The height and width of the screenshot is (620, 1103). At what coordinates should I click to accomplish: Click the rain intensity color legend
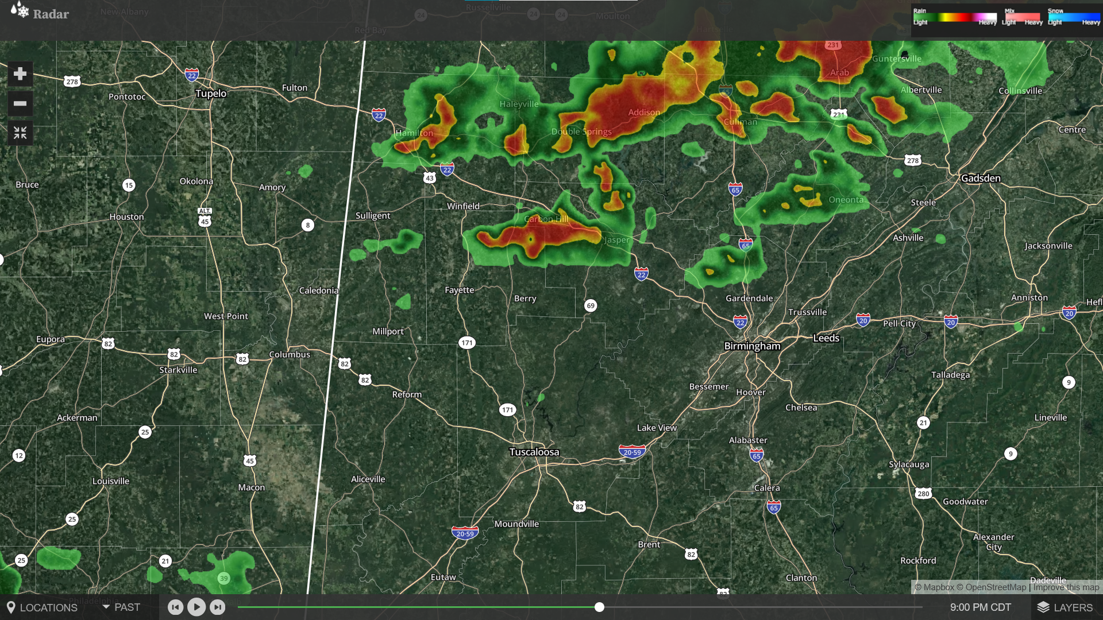point(955,17)
